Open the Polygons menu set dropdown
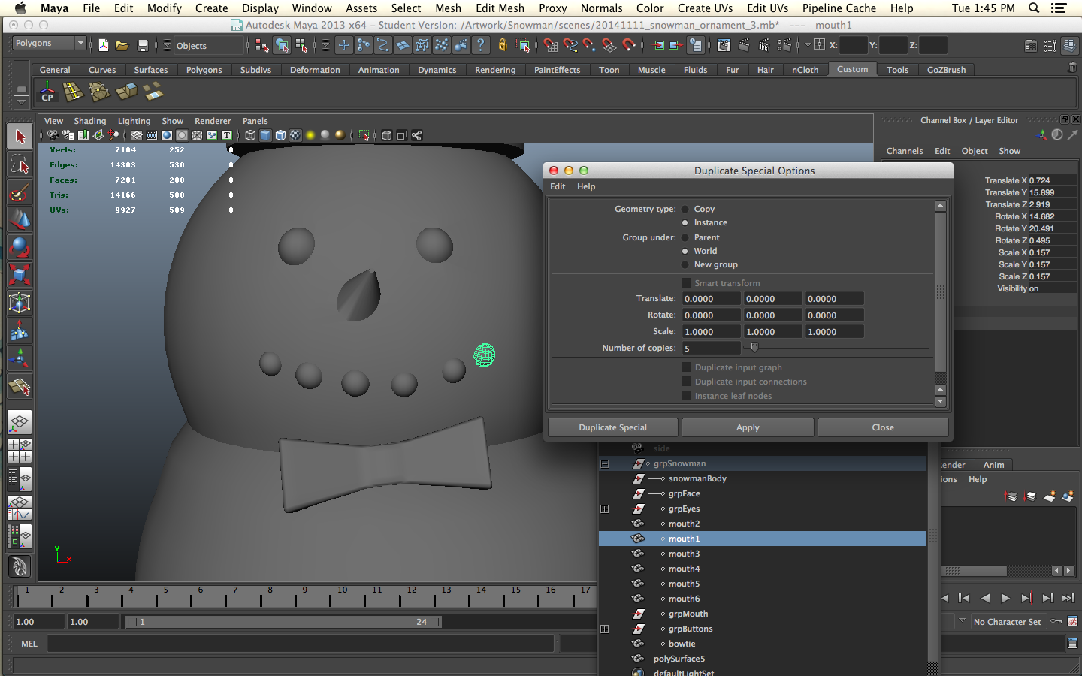Screen dimensions: 1082x676 click(x=50, y=44)
